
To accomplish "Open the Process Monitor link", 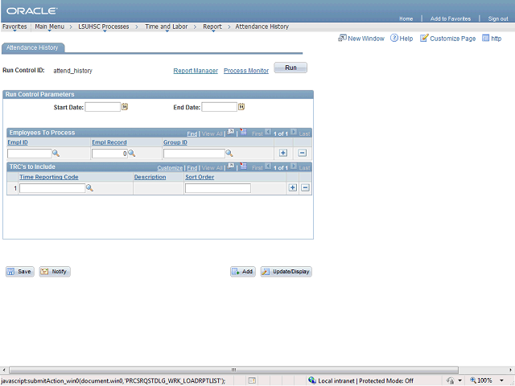I will pos(246,71).
